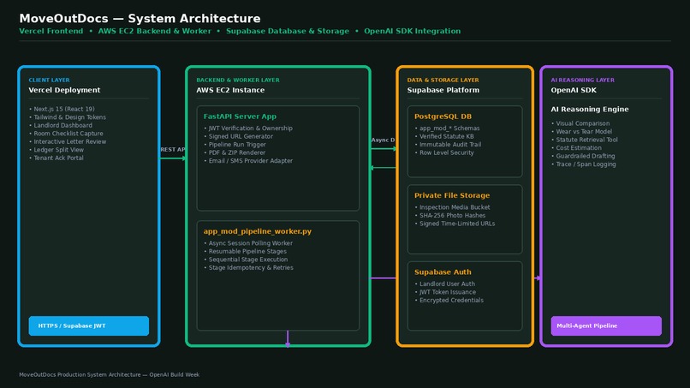Click 'Tailwind & Design Tokens' bullet
This screenshot has width=690, height=388.
point(68,117)
